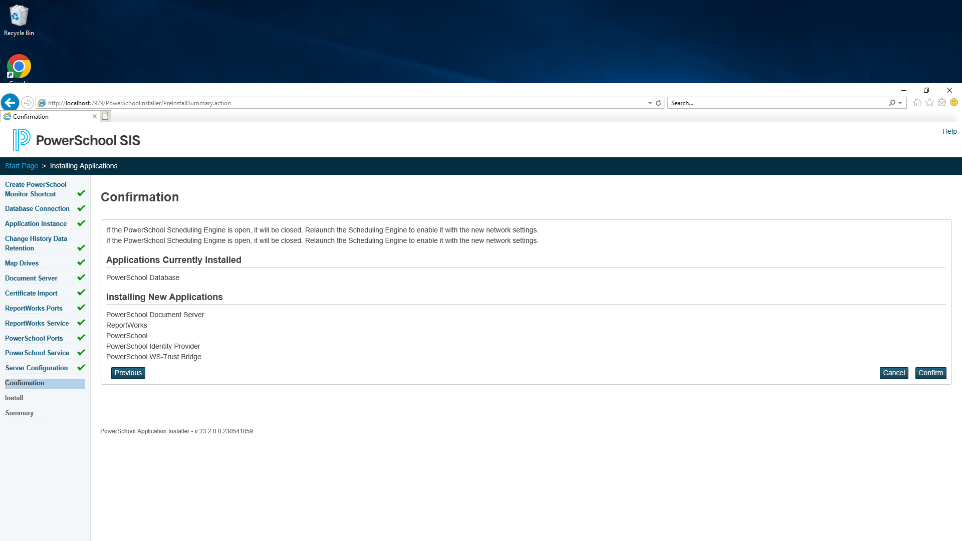Click the installer version footer text
The height and width of the screenshot is (541, 962).
(x=176, y=431)
